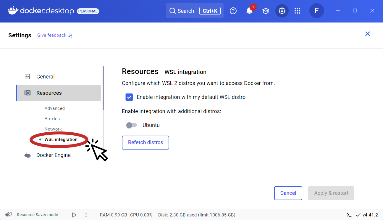Open the extensions grid icon in the header

(297, 11)
